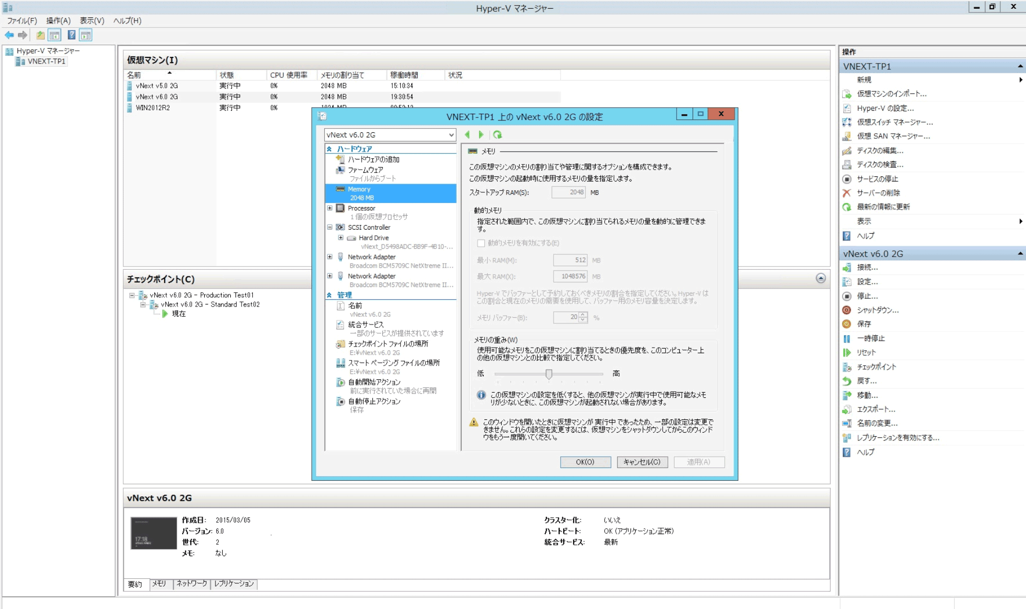
Task: Switch to the レプリケーション tab
Action: click(234, 584)
